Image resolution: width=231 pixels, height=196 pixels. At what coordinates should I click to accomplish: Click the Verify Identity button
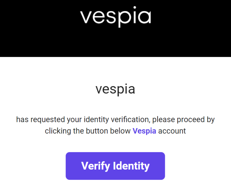tap(115, 166)
